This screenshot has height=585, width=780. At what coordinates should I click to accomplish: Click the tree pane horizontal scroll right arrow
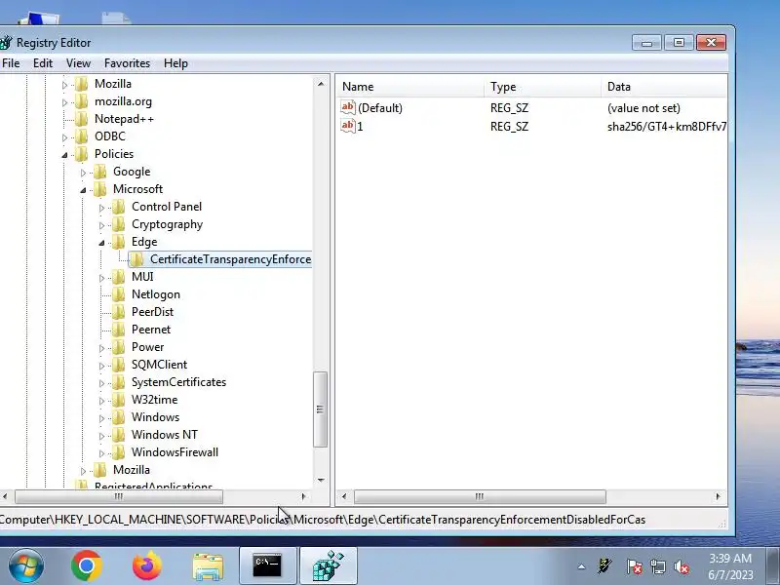point(303,496)
